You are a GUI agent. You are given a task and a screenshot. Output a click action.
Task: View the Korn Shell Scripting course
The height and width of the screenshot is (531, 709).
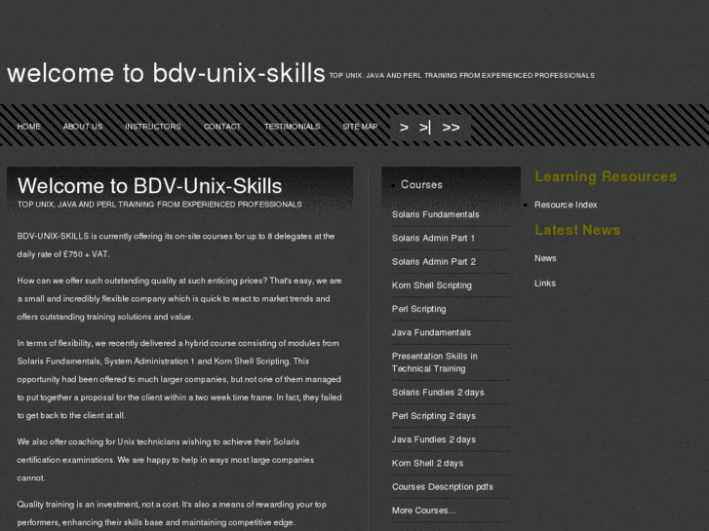pos(432,285)
